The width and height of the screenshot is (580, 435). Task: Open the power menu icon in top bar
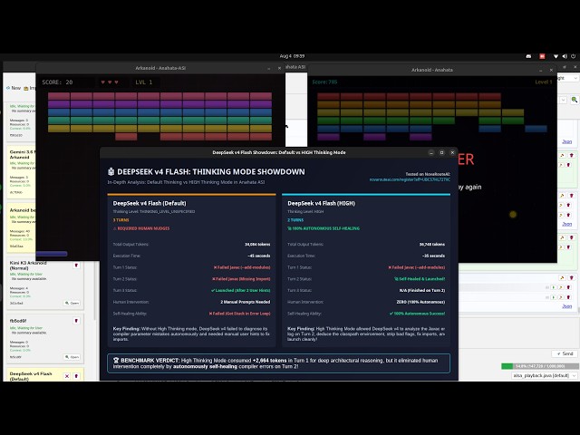[574, 56]
